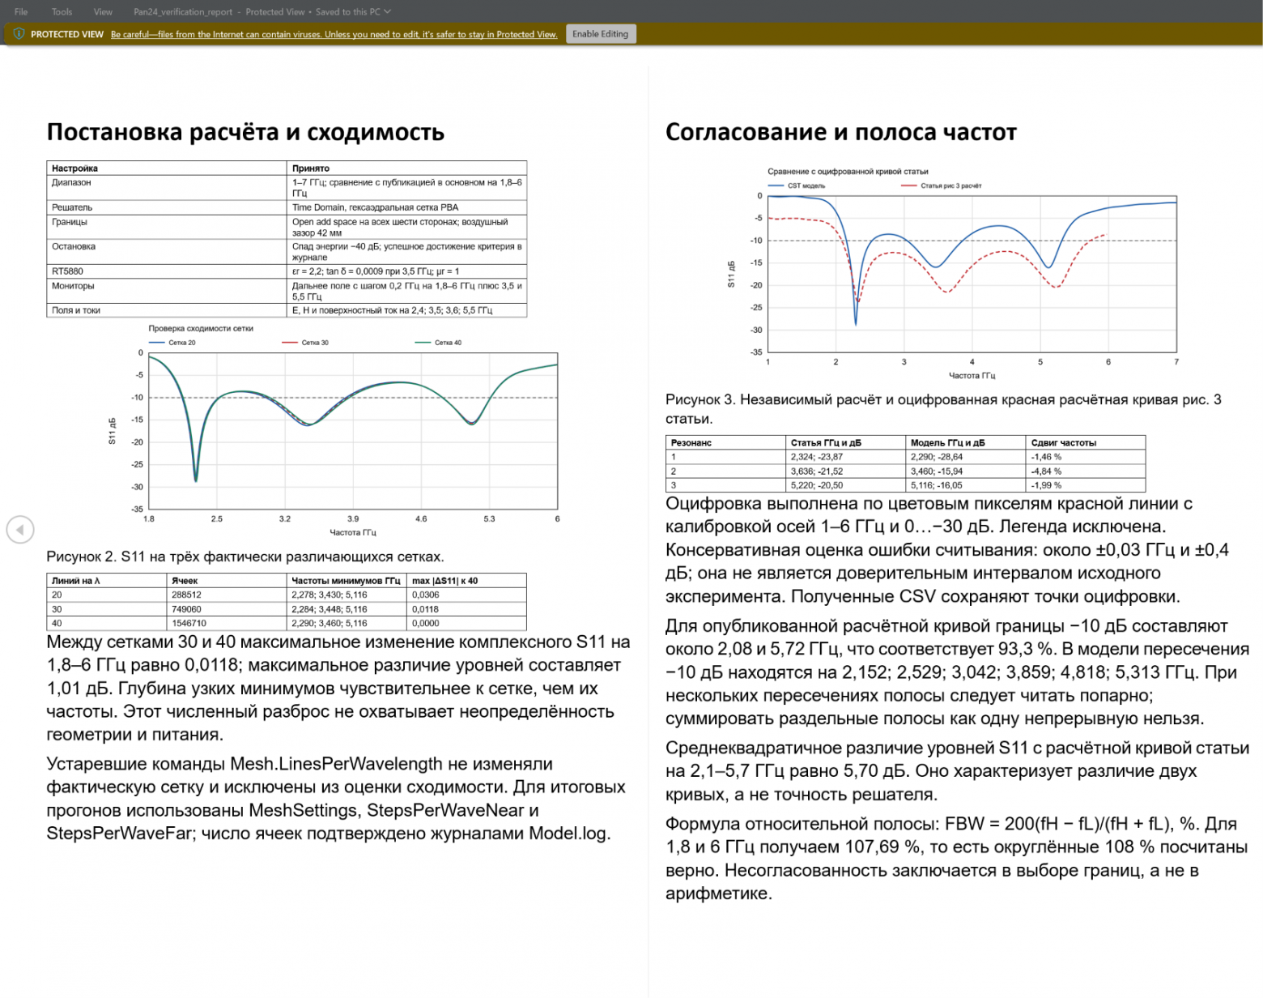This screenshot has width=1263, height=998.
Task: Go to previous page with left arrow
Action: point(20,530)
